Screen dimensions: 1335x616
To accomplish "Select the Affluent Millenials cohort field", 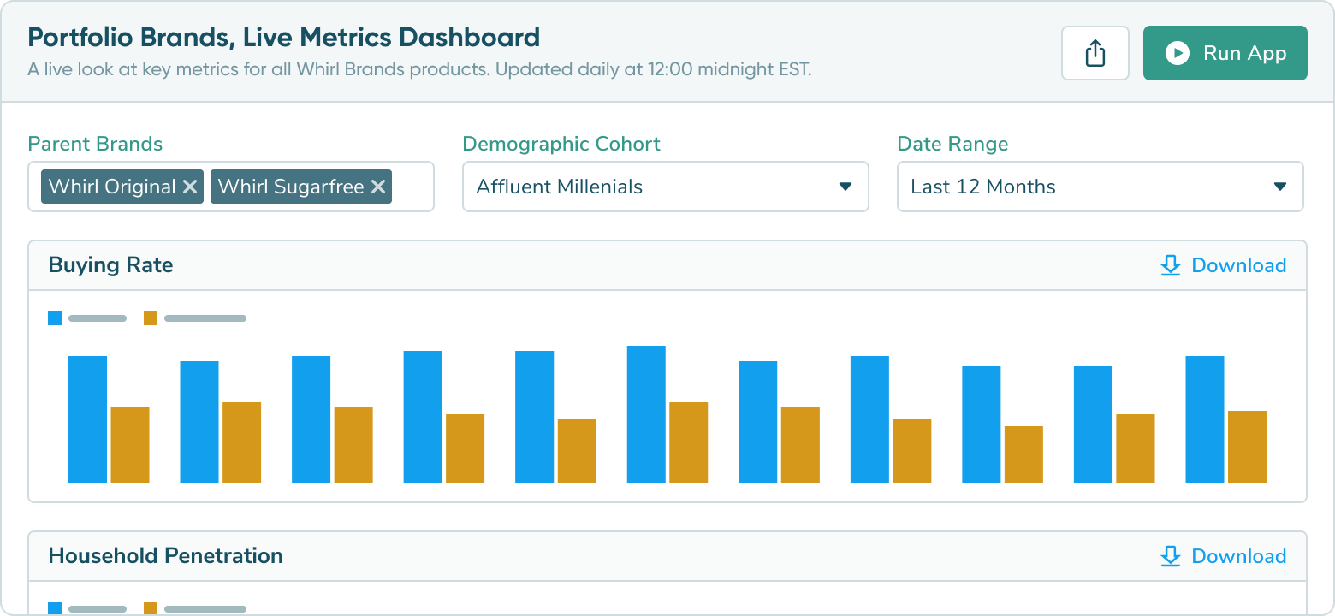I will (x=666, y=187).
